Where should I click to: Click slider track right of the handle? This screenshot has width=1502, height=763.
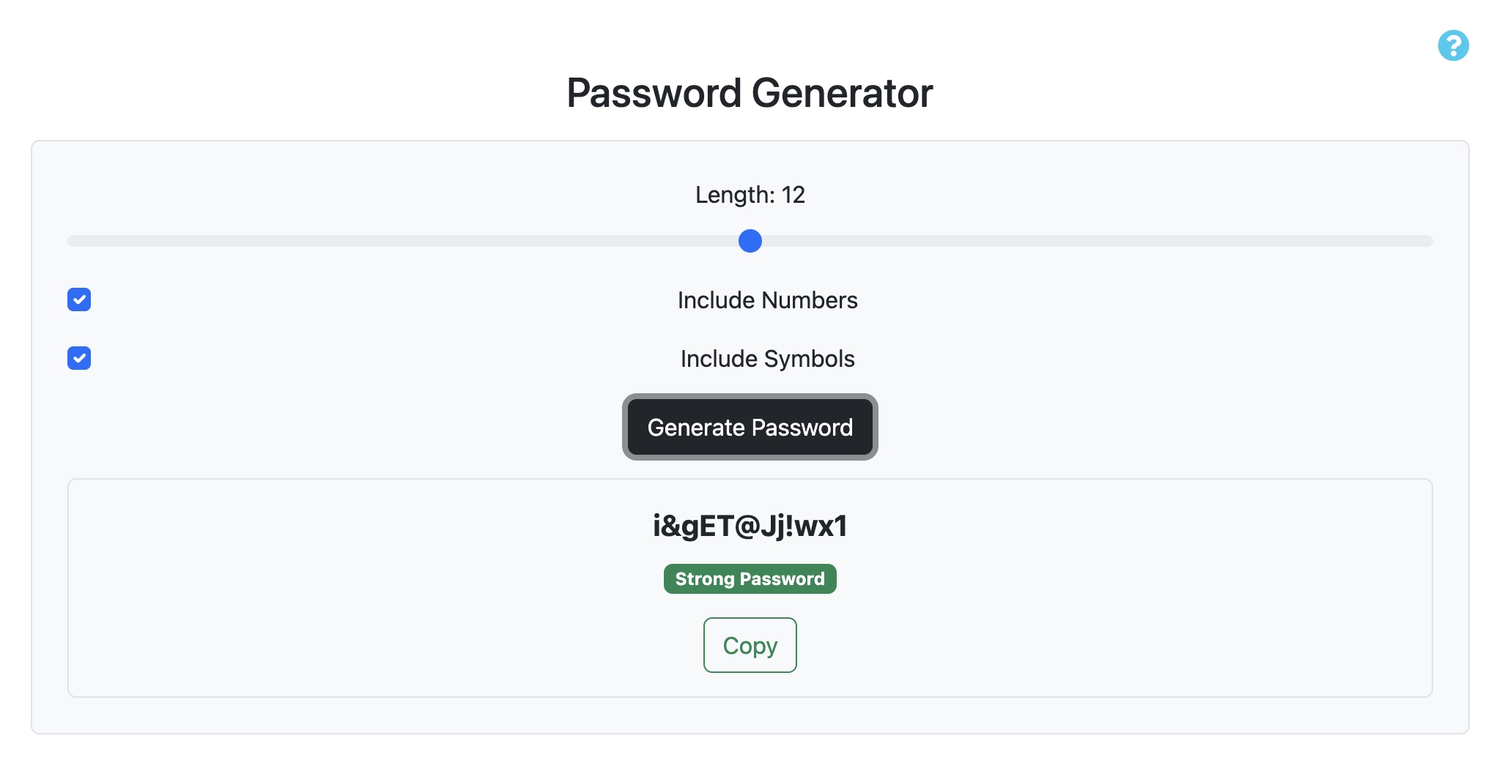[1099, 241]
